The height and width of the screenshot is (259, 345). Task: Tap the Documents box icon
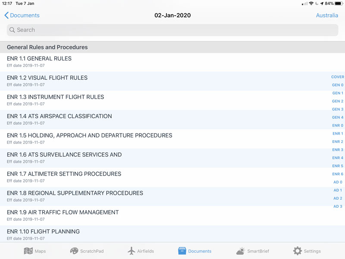pyautogui.click(x=182, y=251)
